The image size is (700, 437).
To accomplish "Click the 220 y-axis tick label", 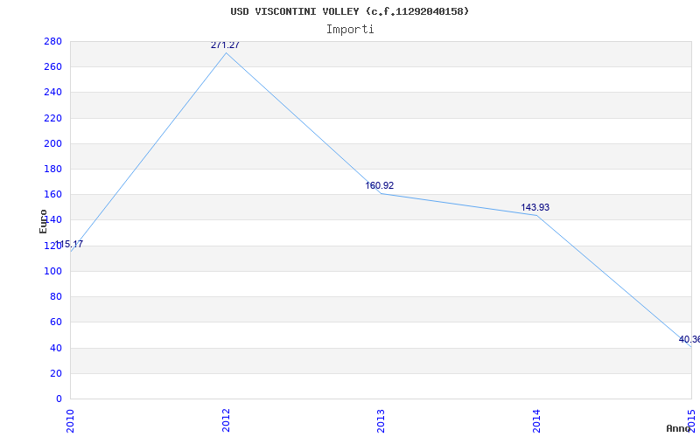I will [52, 118].
